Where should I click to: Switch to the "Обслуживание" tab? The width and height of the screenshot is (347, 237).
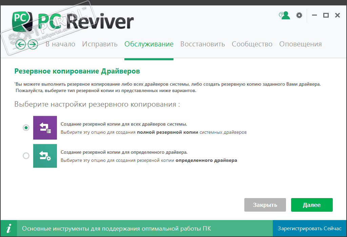149,44
